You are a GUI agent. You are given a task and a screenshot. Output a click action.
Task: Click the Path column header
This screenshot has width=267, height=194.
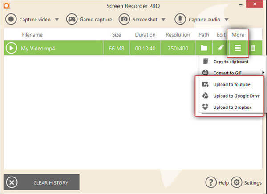coord(204,35)
